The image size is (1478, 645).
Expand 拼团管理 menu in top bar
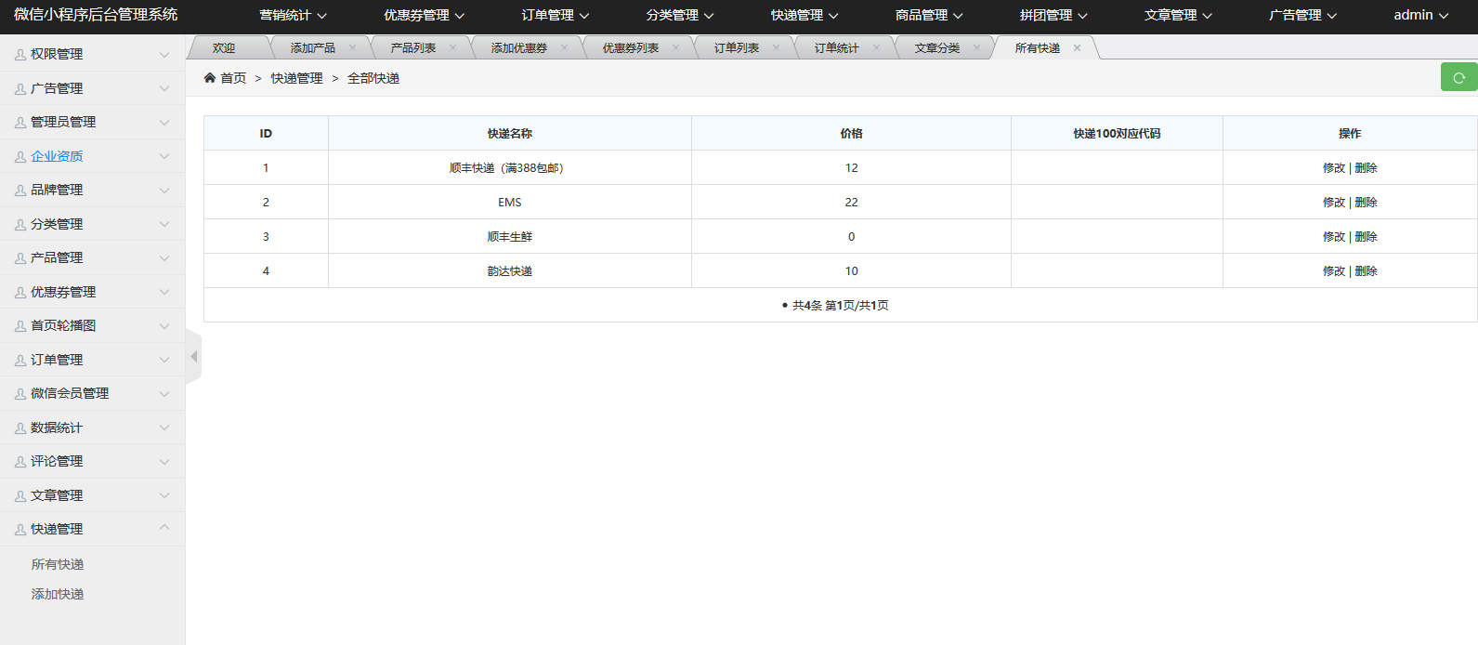[x=1053, y=16]
